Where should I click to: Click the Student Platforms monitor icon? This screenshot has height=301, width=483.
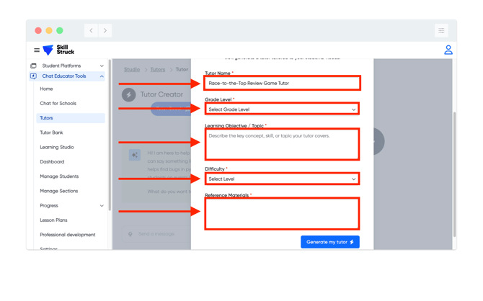[33, 66]
